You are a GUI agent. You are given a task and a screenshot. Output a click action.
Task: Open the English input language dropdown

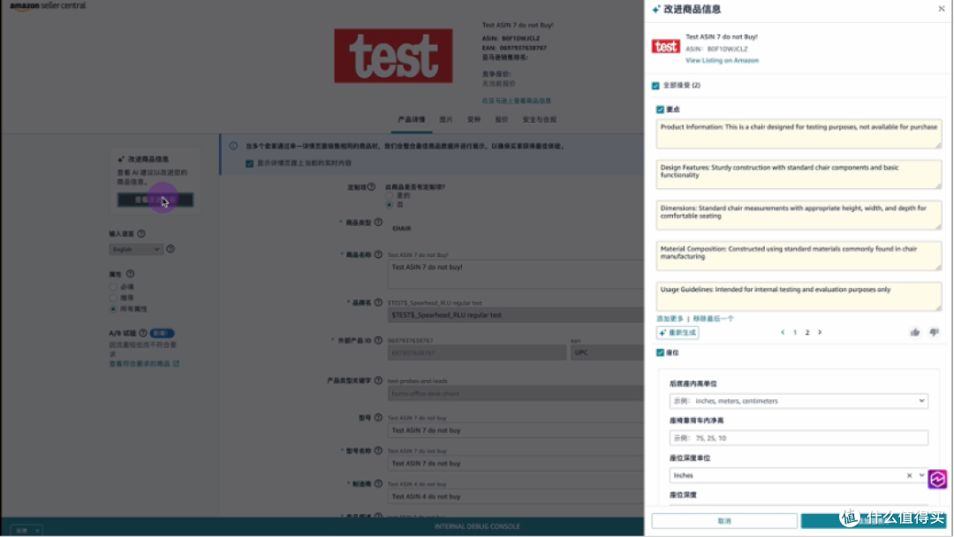point(136,249)
